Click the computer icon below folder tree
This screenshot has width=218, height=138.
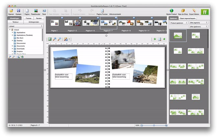click(19, 57)
